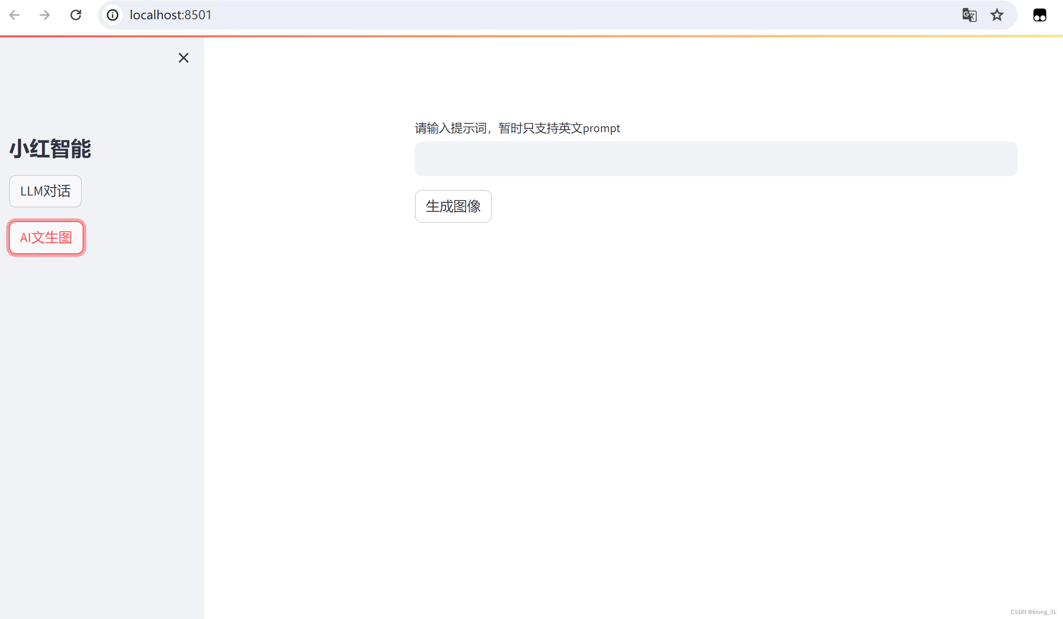
Task: Focus the prompt text input box
Action: point(716,159)
